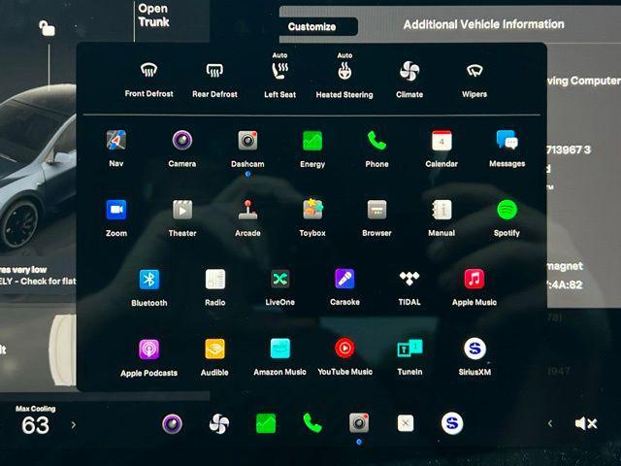This screenshot has width=621, height=466.
Task: Tap the Phone icon in bottom dock
Action: tap(312, 423)
